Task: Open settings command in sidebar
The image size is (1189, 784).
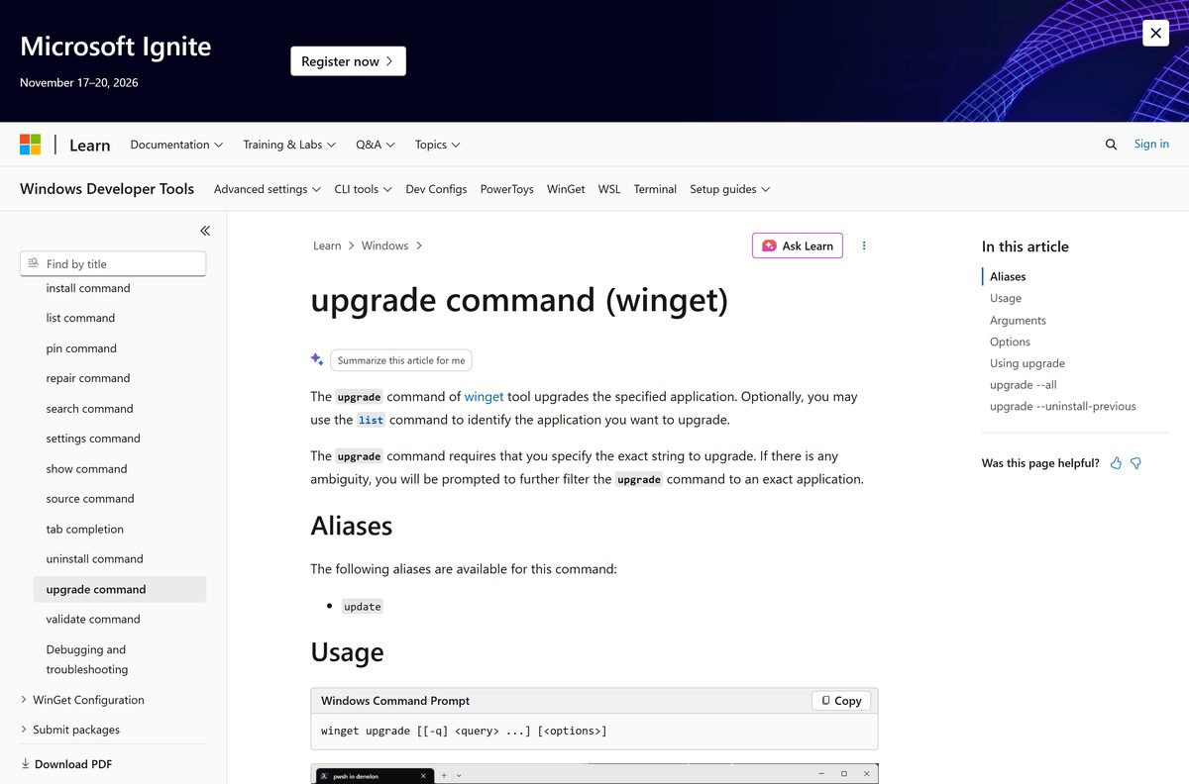Action: coord(93,439)
